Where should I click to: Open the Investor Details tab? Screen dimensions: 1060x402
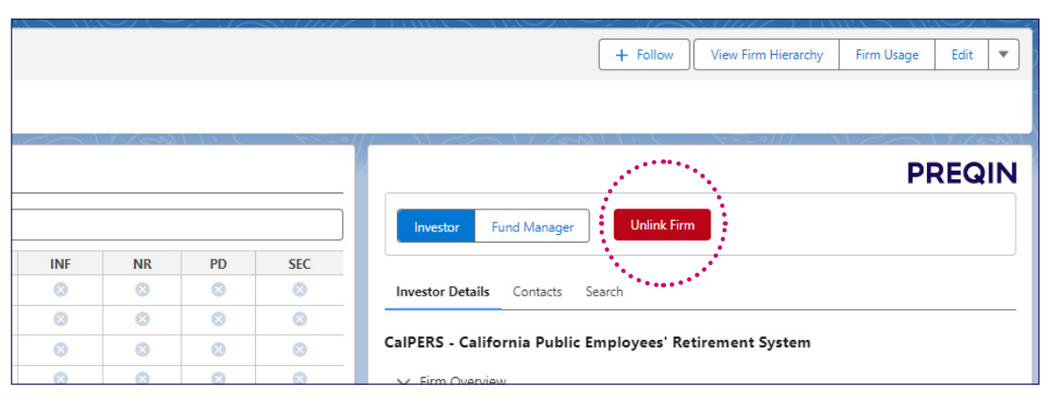(443, 292)
